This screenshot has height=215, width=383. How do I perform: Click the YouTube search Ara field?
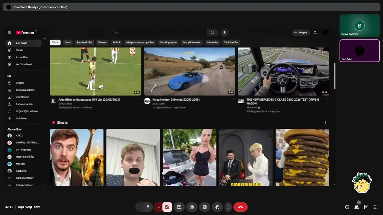click(159, 33)
